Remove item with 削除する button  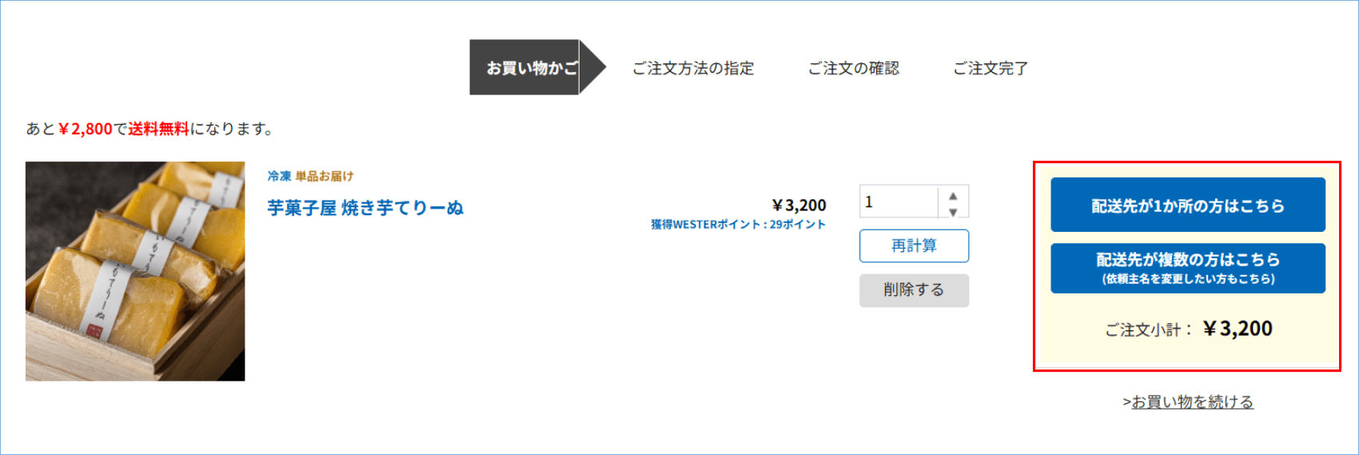click(x=914, y=290)
